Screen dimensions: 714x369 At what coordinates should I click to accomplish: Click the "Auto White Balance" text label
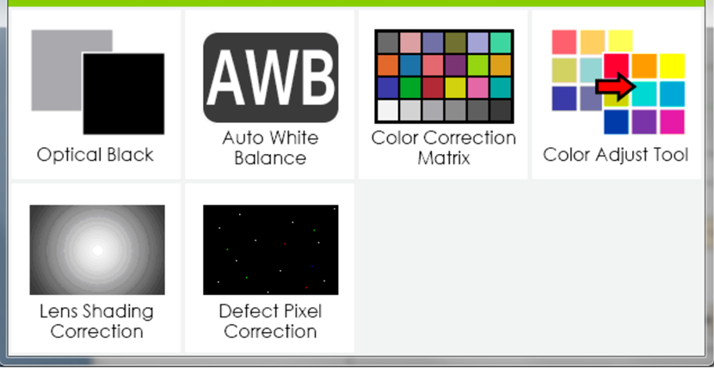click(x=270, y=148)
